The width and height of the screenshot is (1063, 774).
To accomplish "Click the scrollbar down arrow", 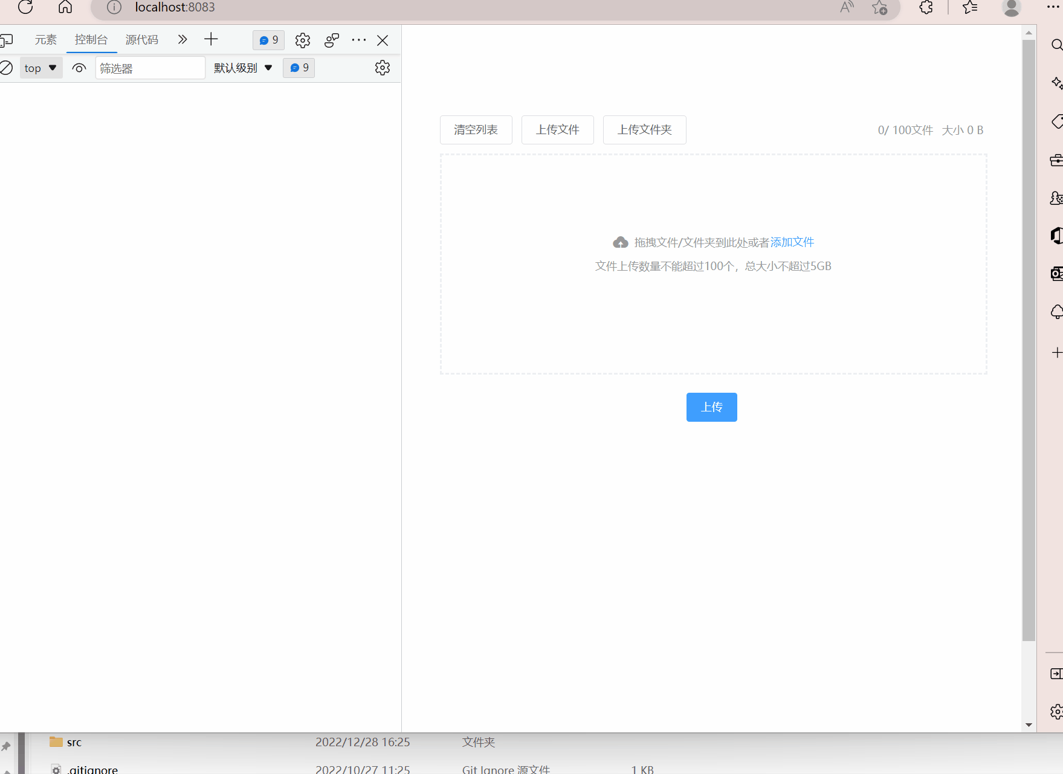I will pos(1029,725).
